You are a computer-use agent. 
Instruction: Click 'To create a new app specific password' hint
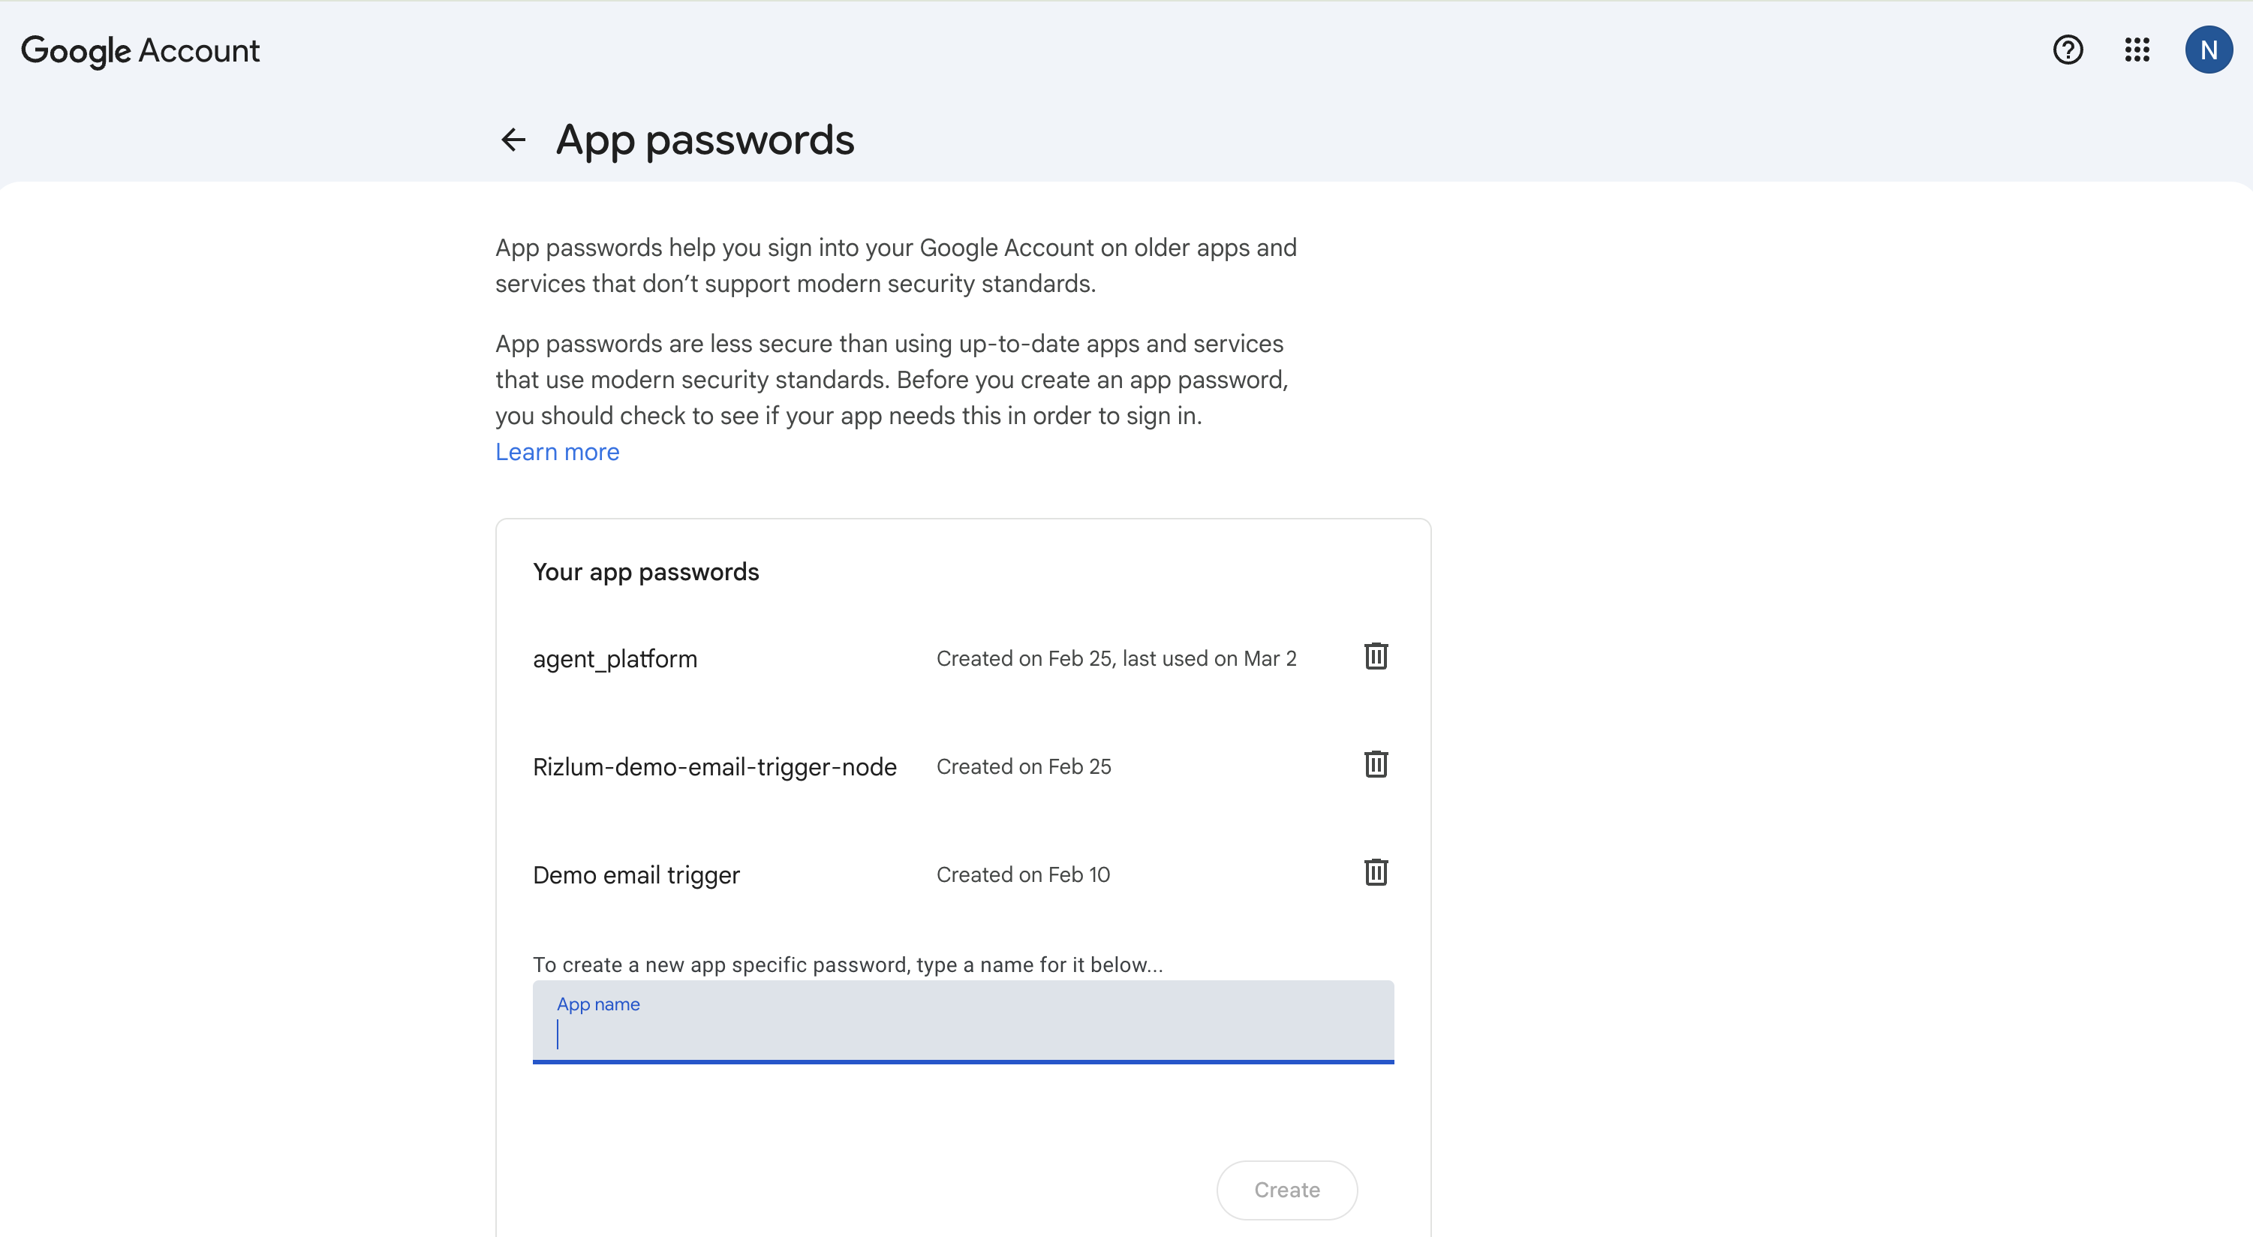click(847, 965)
